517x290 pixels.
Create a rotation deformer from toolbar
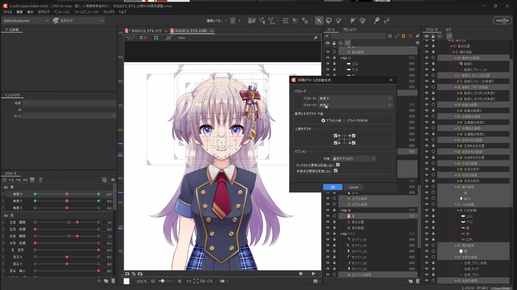click(295, 21)
